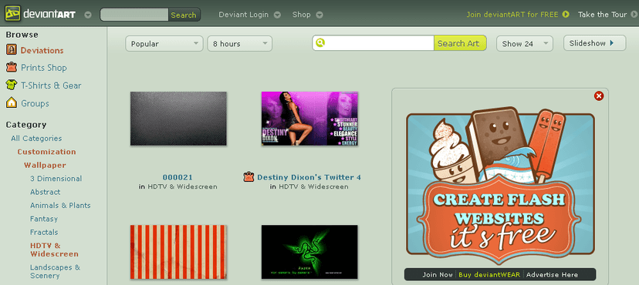Click HDTV & Widescreen under Destiny Dixon
The width and height of the screenshot is (639, 285).
pos(313,187)
